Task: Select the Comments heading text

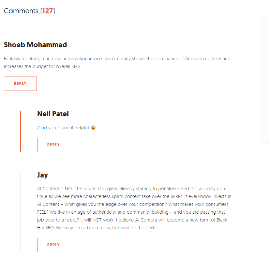Action: point(21,11)
